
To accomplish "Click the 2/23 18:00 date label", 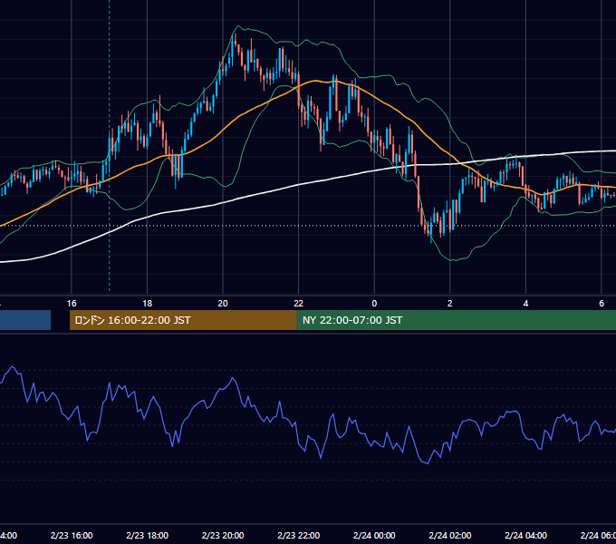I will [148, 536].
